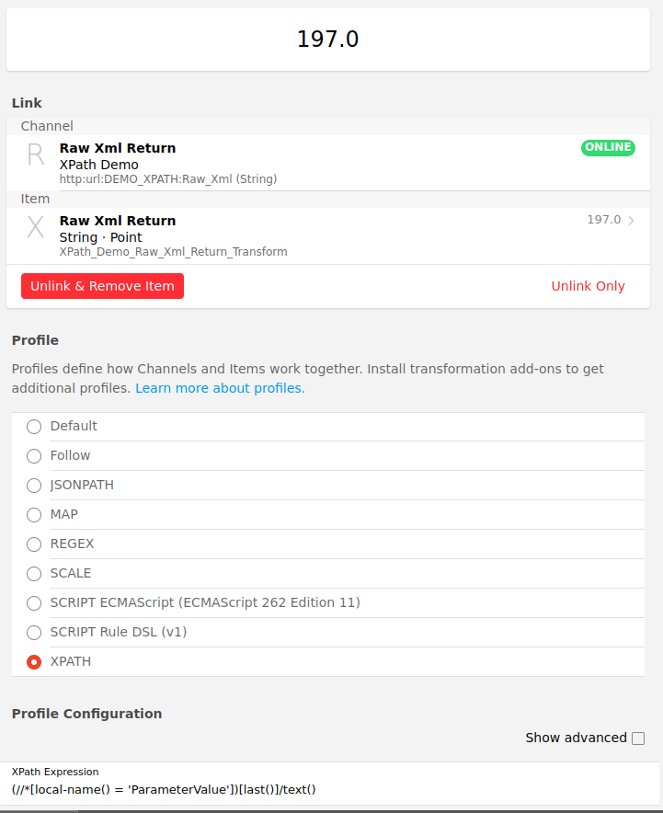The width and height of the screenshot is (663, 813).
Task: Choose the JSONPATH profile
Action: [34, 486]
